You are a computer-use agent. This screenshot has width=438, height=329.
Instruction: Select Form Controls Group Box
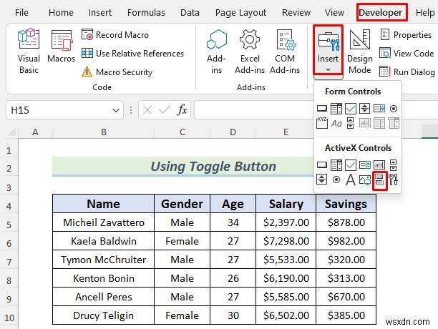[322, 123]
